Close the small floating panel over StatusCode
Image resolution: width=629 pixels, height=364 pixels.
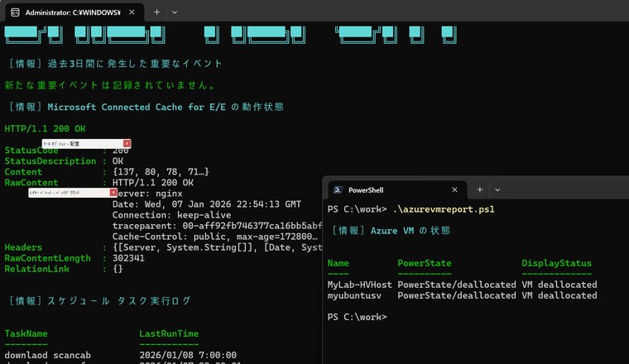(127, 143)
